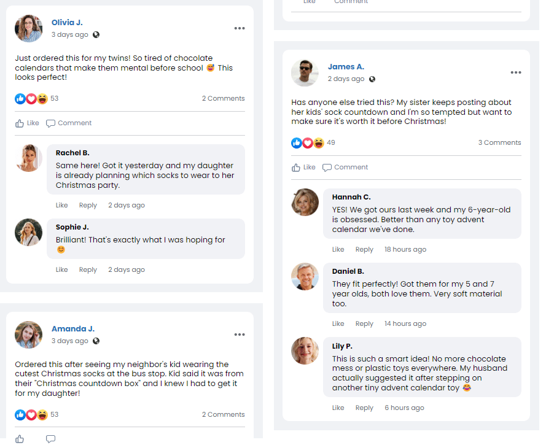This screenshot has height=445, width=546.
Task: Open James A.'s profile name link
Action: point(346,67)
